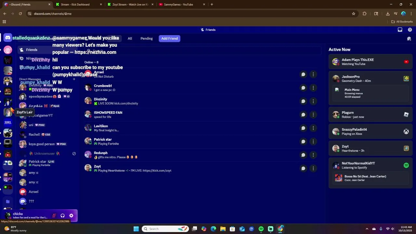
Task: Open DM with Sophia
Action: point(47,106)
